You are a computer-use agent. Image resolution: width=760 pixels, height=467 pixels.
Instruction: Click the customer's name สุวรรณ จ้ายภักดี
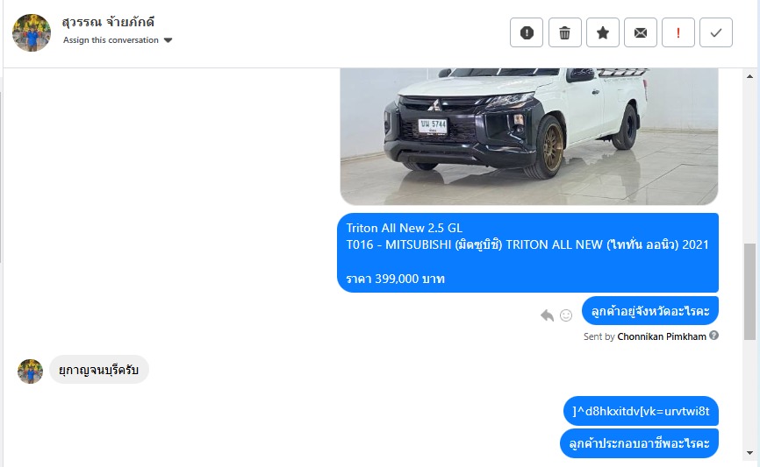pos(108,22)
